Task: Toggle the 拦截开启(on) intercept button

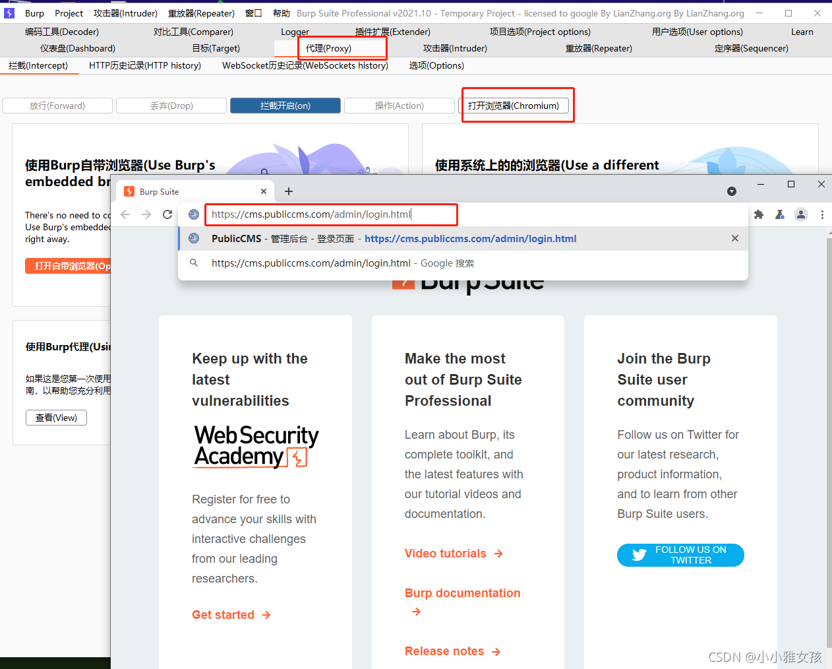Action: 285,106
